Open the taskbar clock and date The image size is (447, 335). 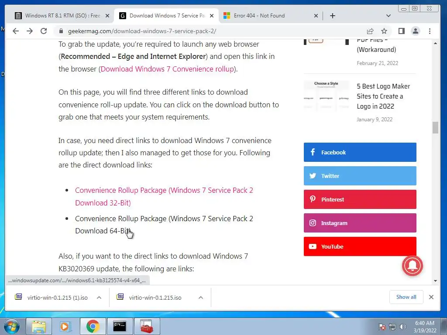tap(425, 327)
